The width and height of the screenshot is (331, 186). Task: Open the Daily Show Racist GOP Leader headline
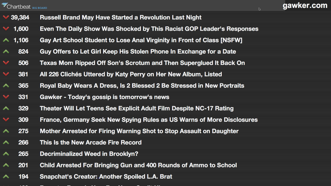tap(149, 29)
